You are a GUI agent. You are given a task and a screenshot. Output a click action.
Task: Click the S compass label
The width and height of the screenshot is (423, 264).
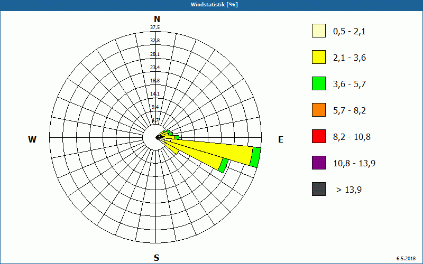[x=157, y=258]
